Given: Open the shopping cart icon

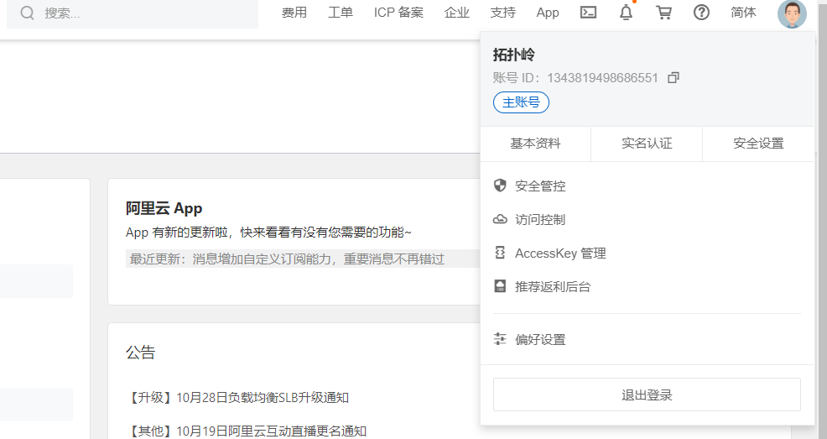Looking at the screenshot, I should [663, 13].
